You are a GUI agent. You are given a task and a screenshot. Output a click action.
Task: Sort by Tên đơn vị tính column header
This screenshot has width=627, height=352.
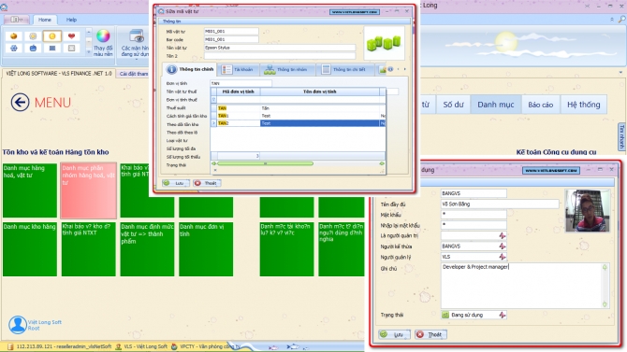pyautogui.click(x=319, y=92)
